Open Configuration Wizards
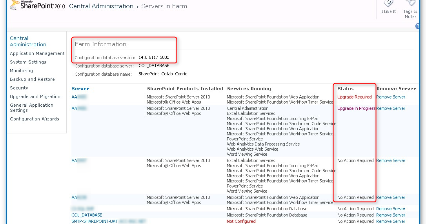Screen dimensions: 426x224 click(35, 119)
